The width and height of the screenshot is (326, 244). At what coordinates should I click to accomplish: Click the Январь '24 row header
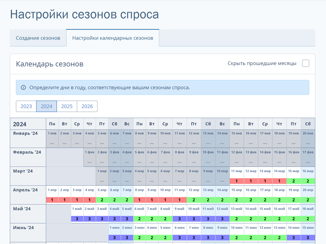28,139
